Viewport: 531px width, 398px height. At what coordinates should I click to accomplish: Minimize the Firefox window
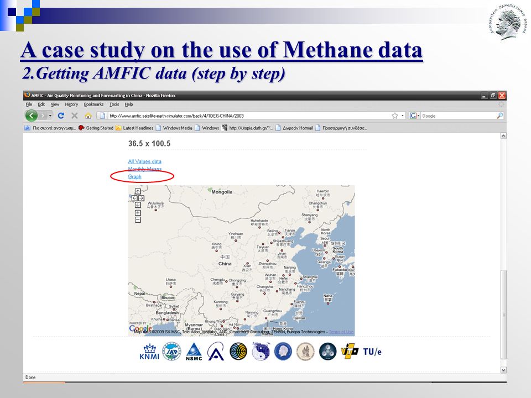click(x=485, y=96)
